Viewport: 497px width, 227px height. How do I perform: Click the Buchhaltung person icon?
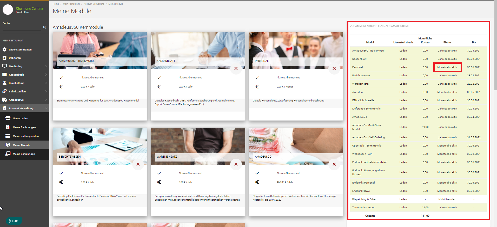(4, 83)
